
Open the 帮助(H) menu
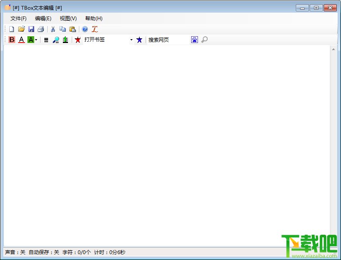(x=94, y=19)
